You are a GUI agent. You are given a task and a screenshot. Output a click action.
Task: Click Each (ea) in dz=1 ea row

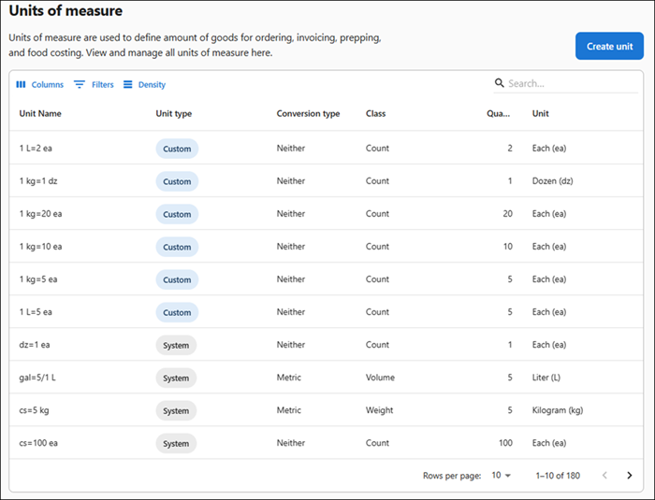coord(549,345)
